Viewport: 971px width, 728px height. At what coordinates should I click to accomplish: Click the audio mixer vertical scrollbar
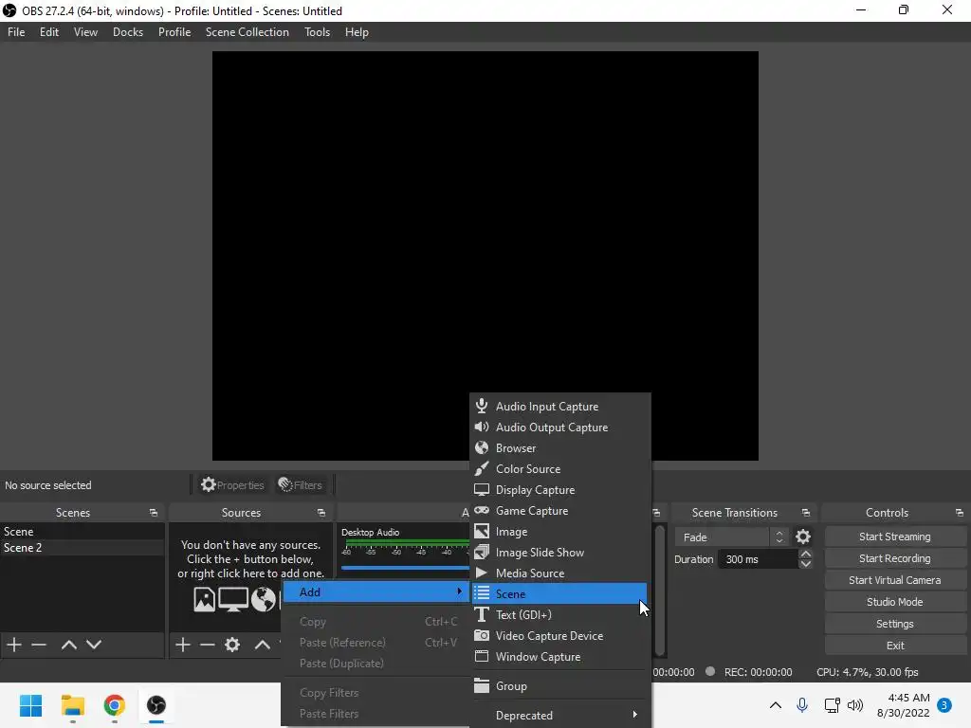660,590
